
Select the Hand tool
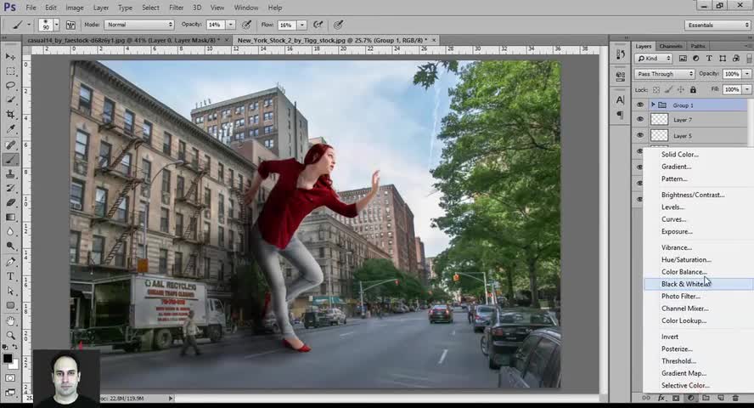[11, 320]
